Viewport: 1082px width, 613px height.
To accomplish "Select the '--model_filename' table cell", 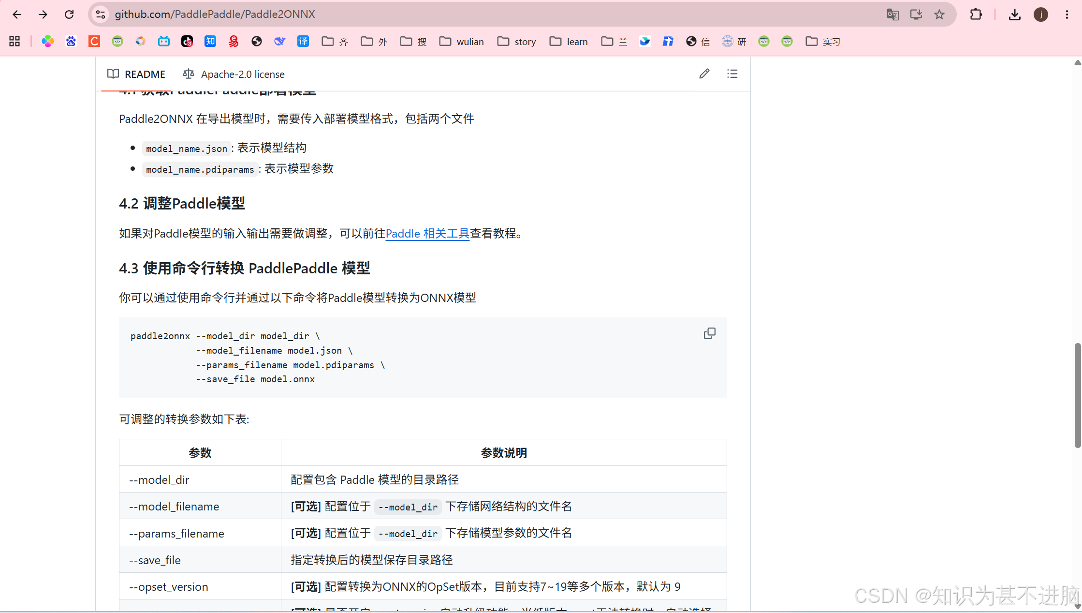I will [200, 506].
